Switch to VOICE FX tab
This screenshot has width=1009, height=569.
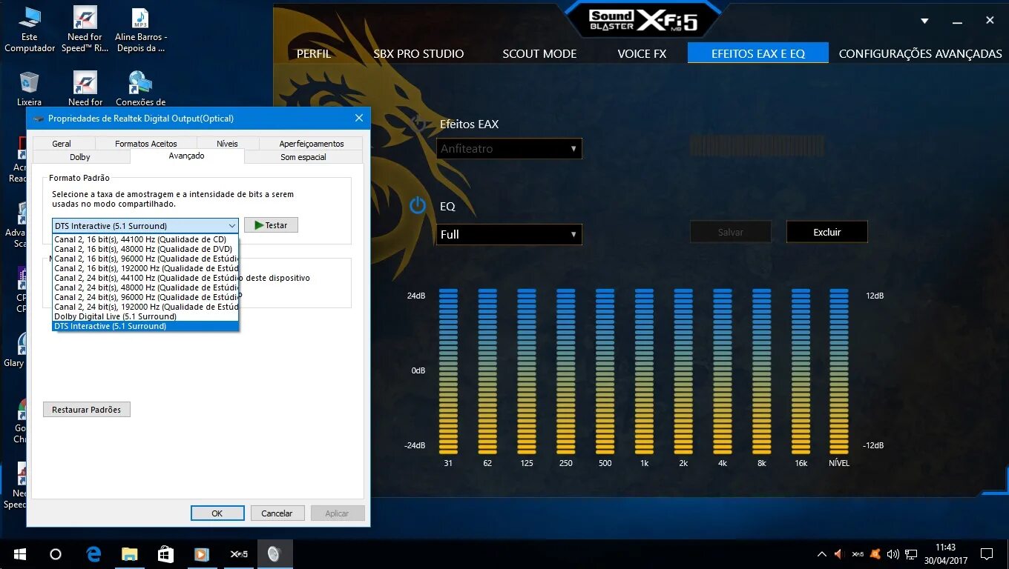coord(642,53)
